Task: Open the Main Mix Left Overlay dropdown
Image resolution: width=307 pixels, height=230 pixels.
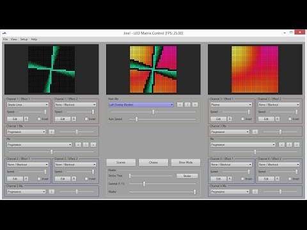Action: coord(141,105)
